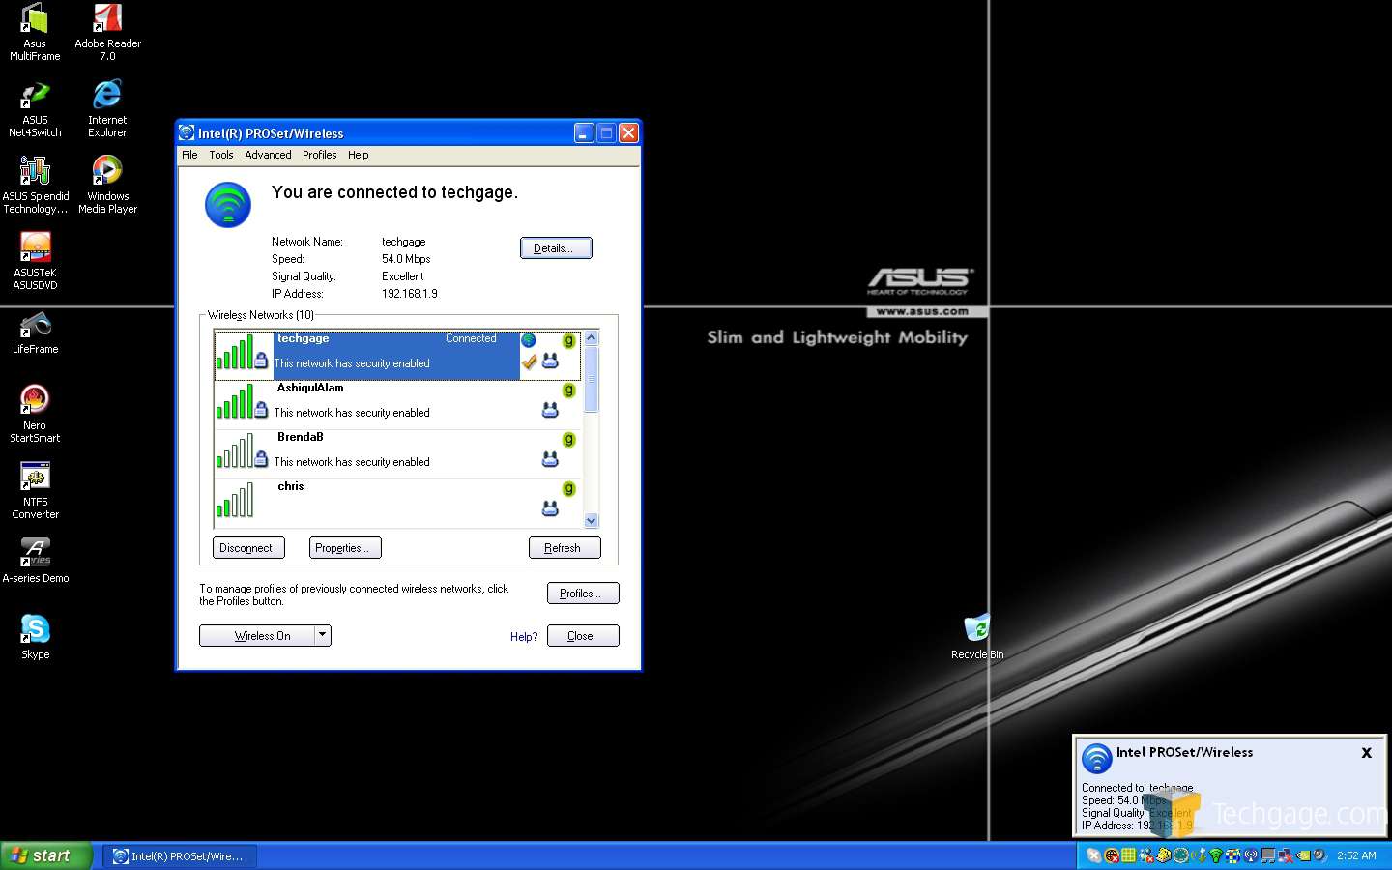Image resolution: width=1392 pixels, height=870 pixels.
Task: Click the taskbar clock showing 2:52 AM
Action: tap(1356, 855)
